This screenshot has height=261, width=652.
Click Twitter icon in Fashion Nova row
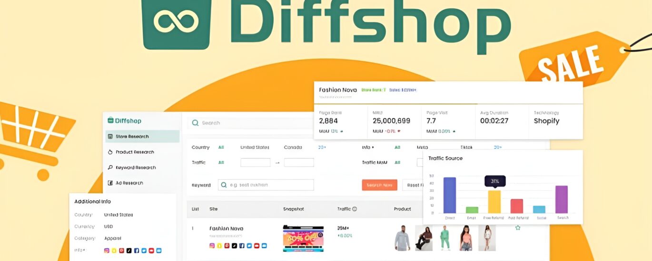[249, 245]
